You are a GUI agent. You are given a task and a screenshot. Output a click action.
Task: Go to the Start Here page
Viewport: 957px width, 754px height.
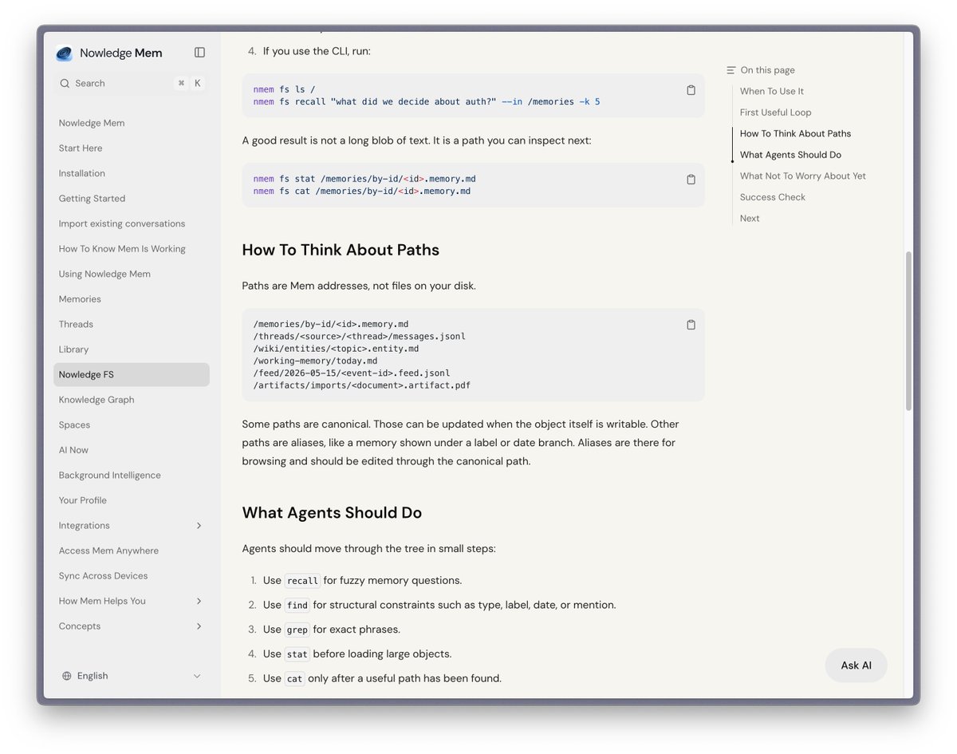coord(81,148)
